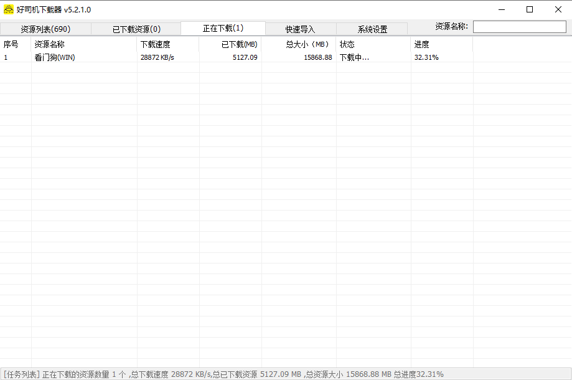Close the 好司机下载器 window
572x380 pixels.
pos(558,9)
